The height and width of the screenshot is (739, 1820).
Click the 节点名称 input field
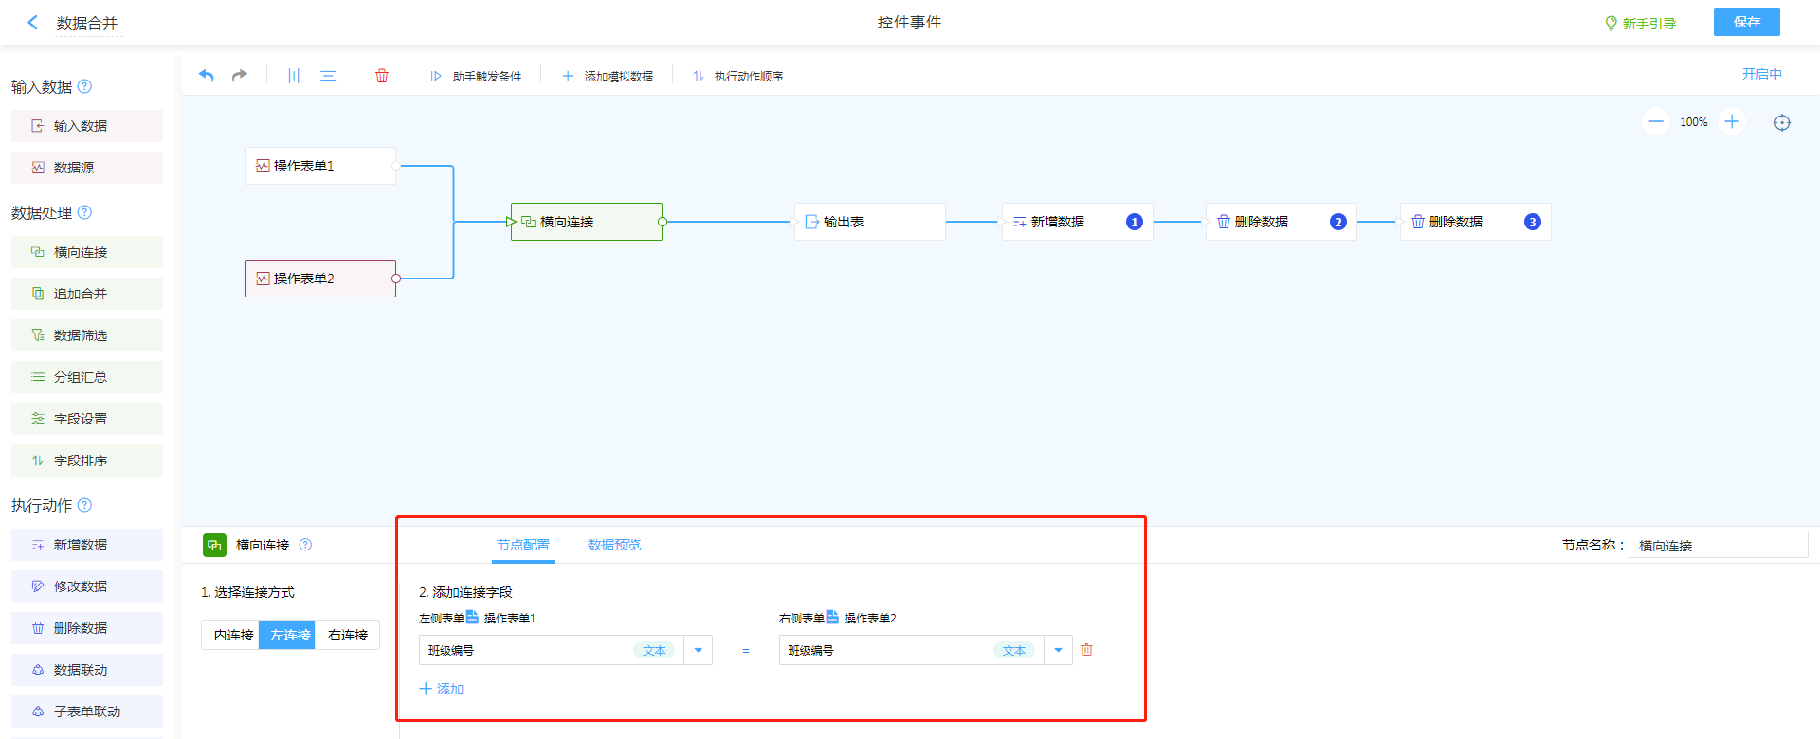[x=1718, y=545]
